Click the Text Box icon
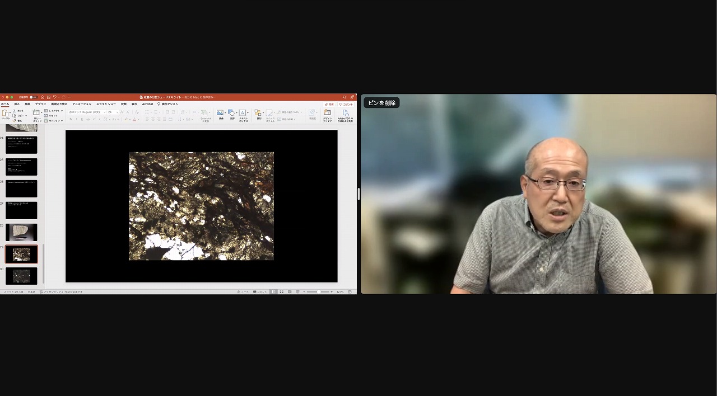Screen dimensions: 717x396 tap(243, 112)
